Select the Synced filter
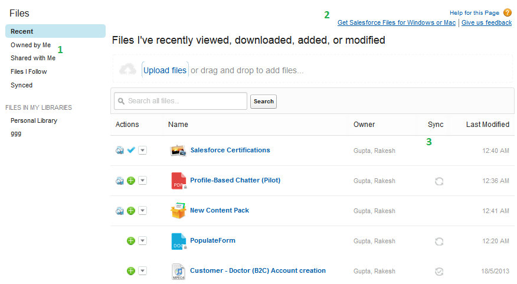Viewport: 517px width, 284px height. coord(21,85)
